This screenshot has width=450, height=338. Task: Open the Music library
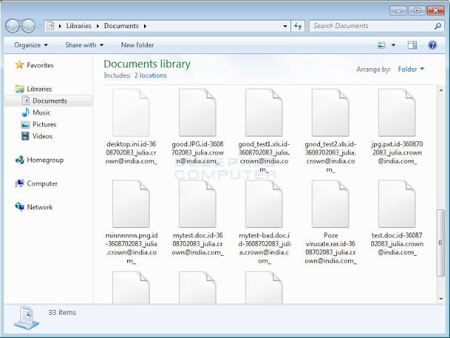pos(41,112)
